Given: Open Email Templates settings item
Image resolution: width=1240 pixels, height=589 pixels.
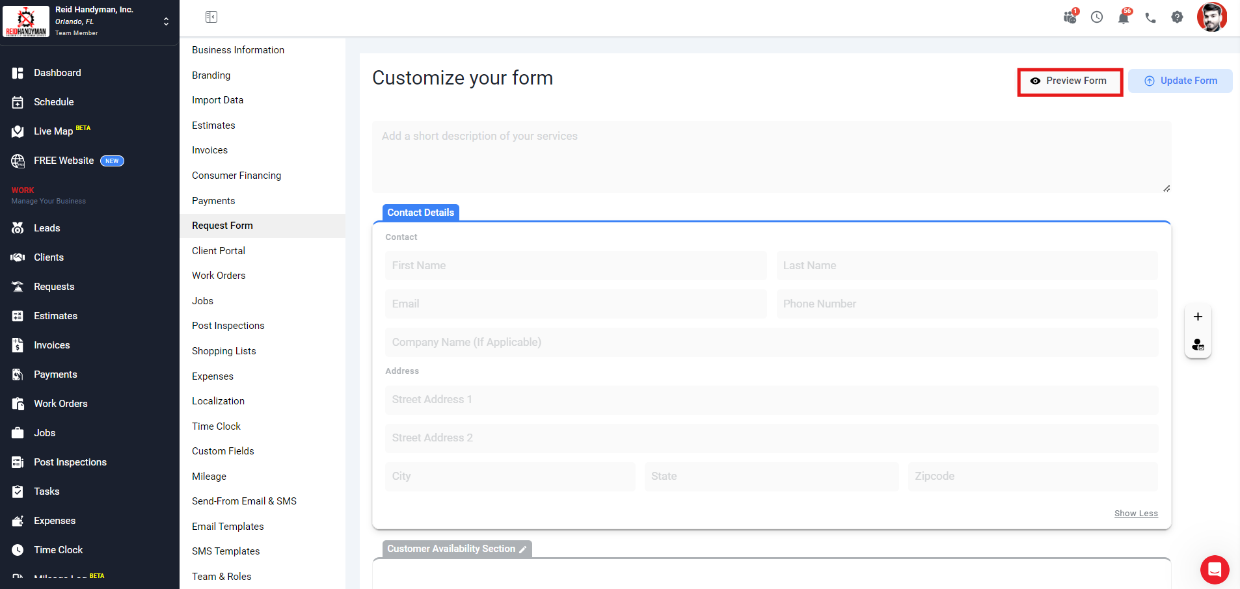Looking at the screenshot, I should pos(228,527).
